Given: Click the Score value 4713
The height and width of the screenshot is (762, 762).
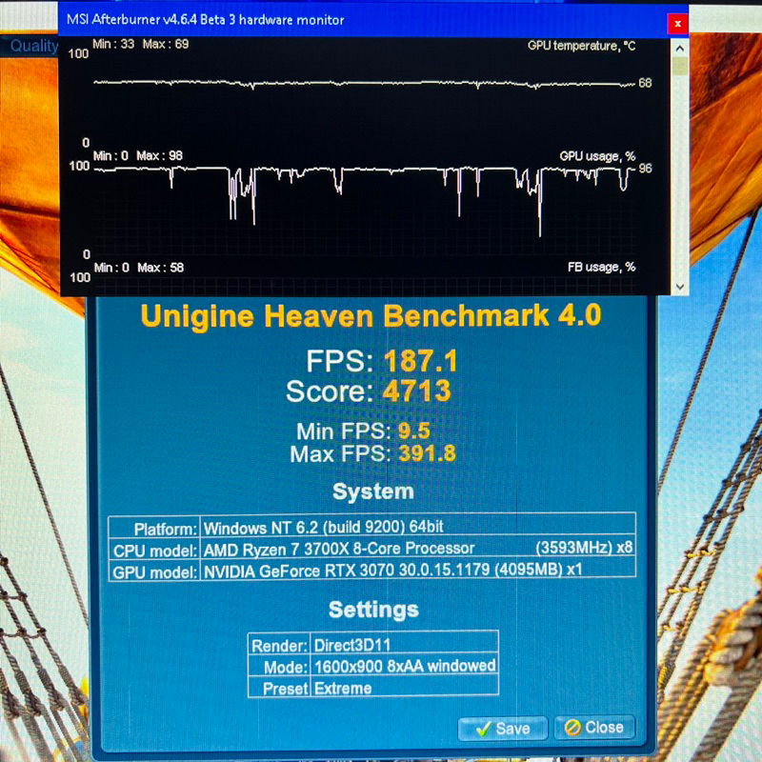Looking at the screenshot, I should coord(417,391).
